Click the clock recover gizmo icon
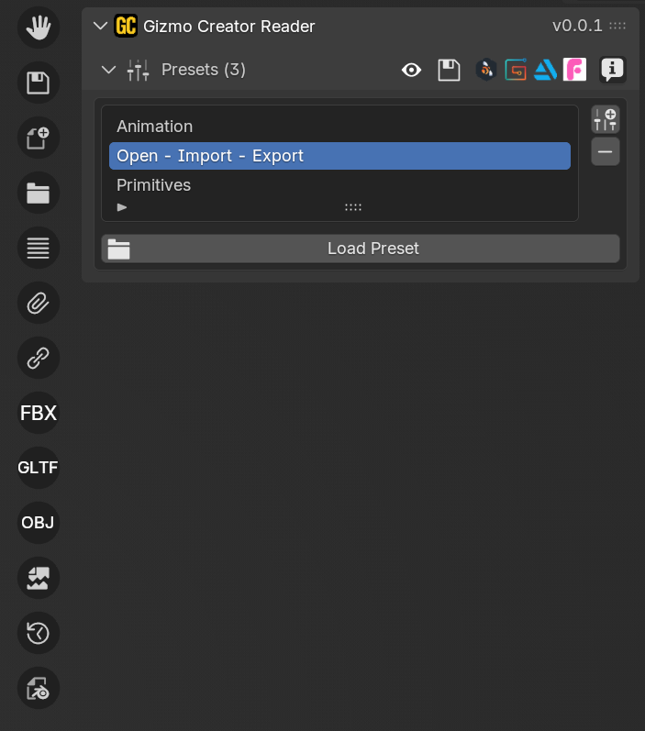 39,633
